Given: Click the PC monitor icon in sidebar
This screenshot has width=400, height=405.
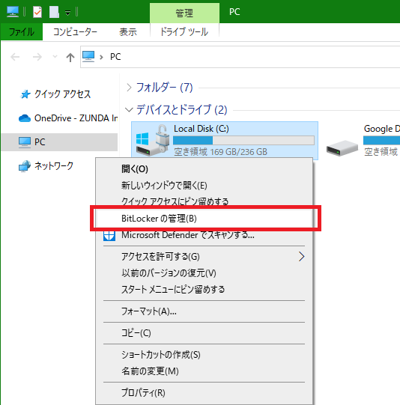Looking at the screenshot, I should tap(25, 142).
